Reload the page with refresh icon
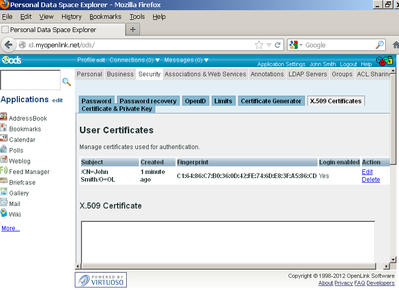 (x=278, y=45)
